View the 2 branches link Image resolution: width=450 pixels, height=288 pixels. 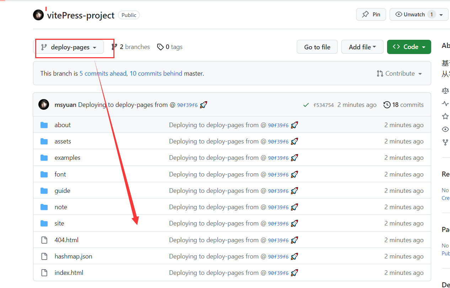click(x=130, y=47)
